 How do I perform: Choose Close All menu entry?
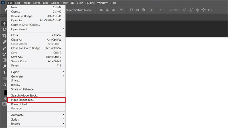(x=36, y=40)
